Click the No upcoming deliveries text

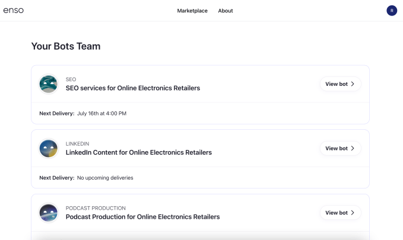coord(105,178)
